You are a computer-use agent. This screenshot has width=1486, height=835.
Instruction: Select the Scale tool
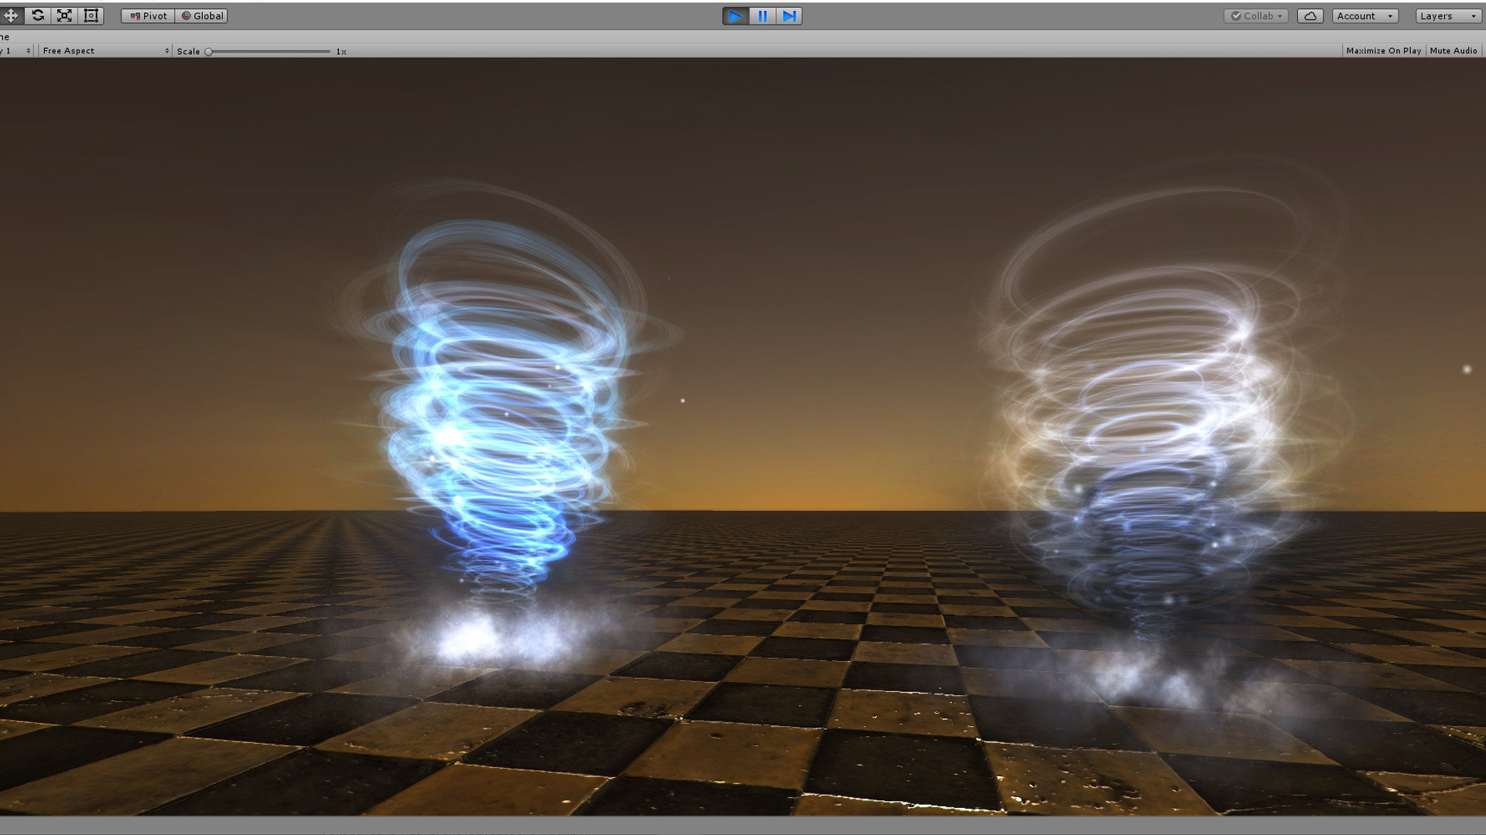pos(64,15)
